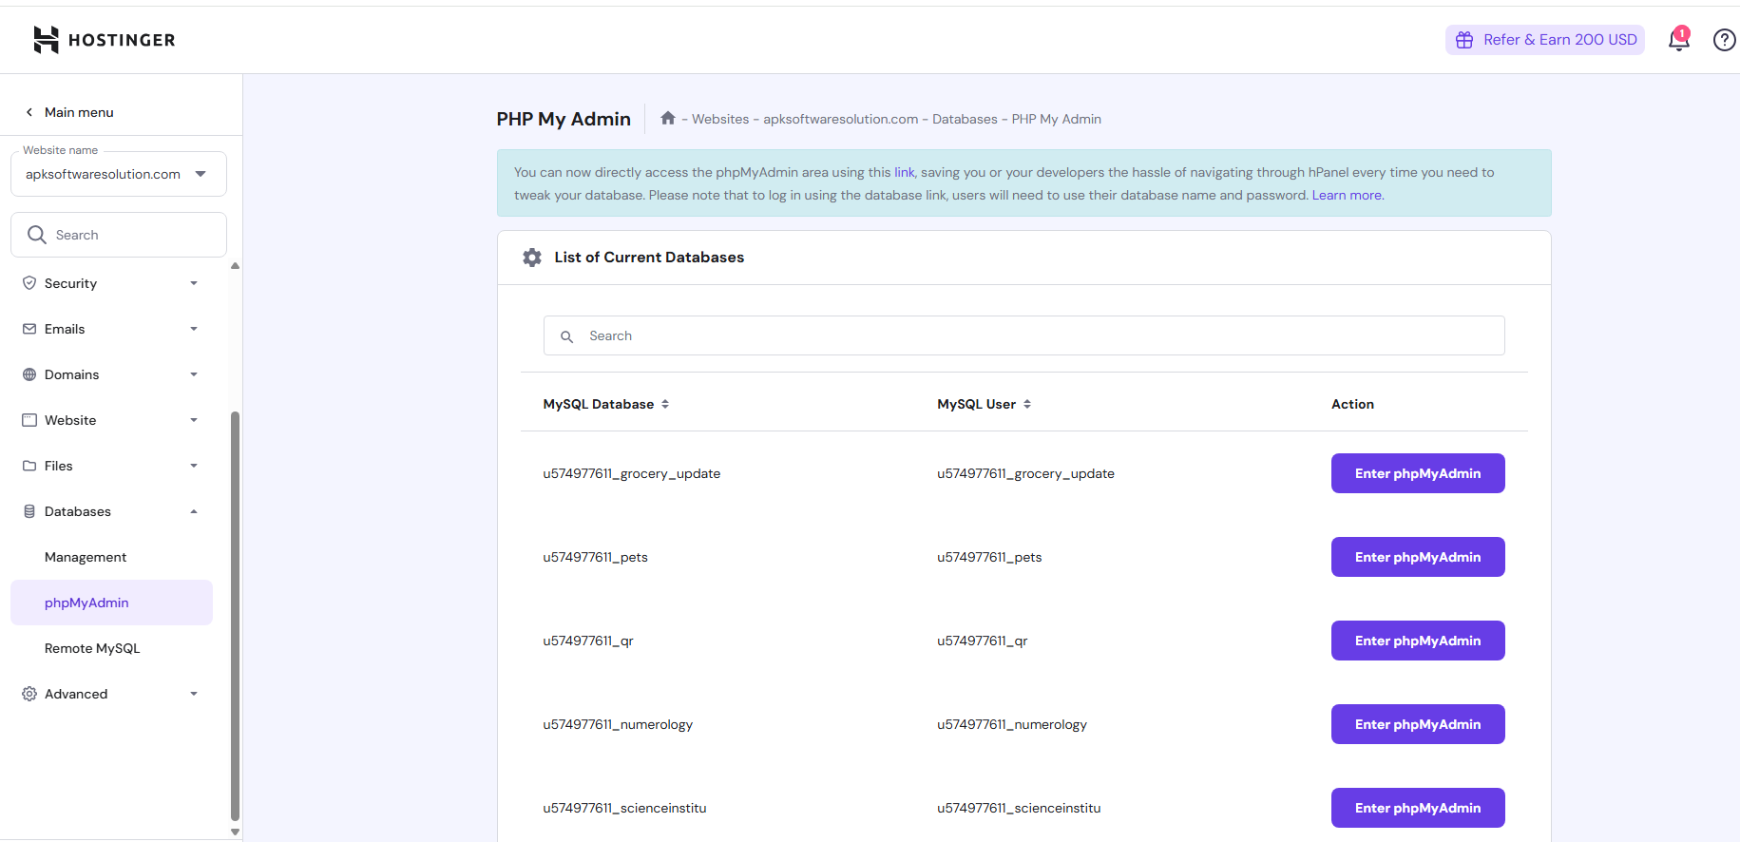Collapse the Databases menu section
Viewport: 1740px width, 842px height.
tap(194, 511)
